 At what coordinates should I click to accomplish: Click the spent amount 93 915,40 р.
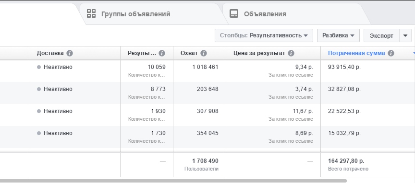pyautogui.click(x=344, y=67)
